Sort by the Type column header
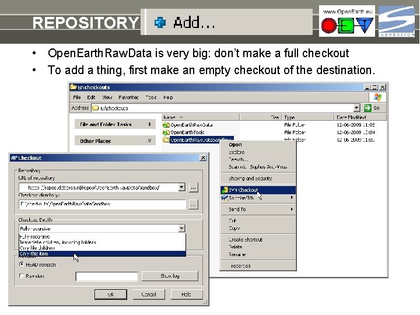420x315 pixels. tap(308, 117)
